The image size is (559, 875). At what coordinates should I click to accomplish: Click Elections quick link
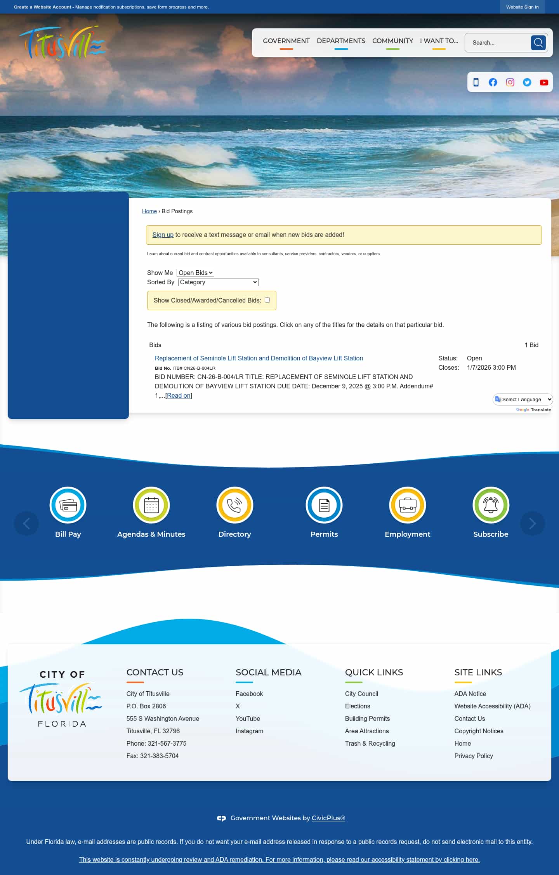pyautogui.click(x=358, y=706)
